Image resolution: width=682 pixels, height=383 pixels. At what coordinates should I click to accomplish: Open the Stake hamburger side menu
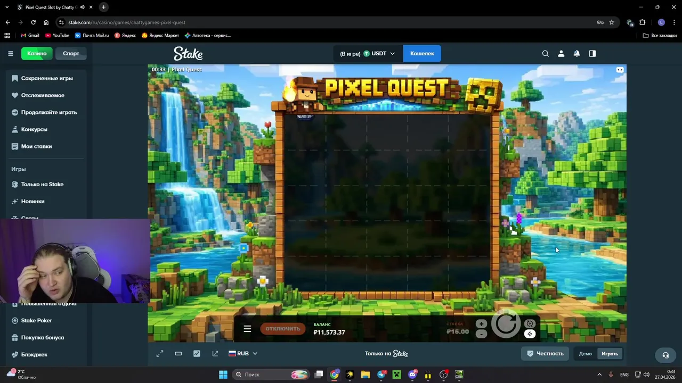pos(10,53)
